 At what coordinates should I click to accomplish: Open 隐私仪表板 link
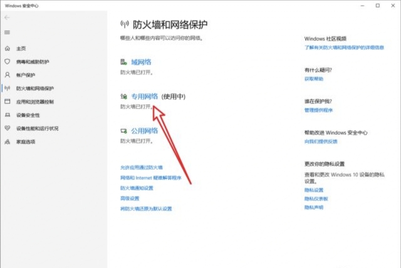(x=316, y=198)
